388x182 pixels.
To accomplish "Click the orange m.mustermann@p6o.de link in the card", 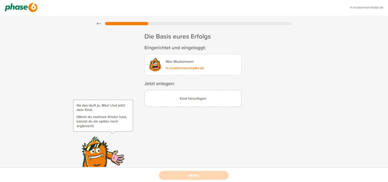I will tap(185, 68).
